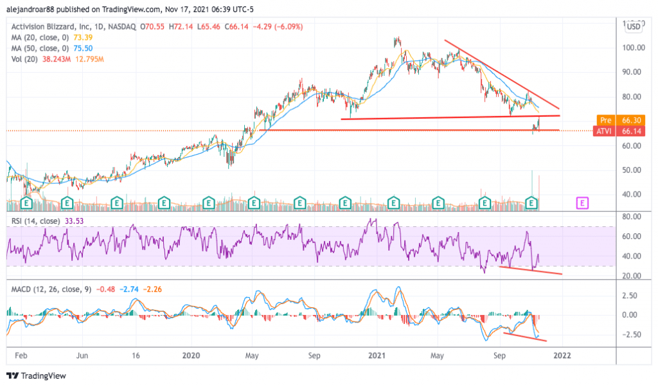The height and width of the screenshot is (387, 658).
Task: Click the earnings E marker above the Feb label
Action: [x=26, y=203]
